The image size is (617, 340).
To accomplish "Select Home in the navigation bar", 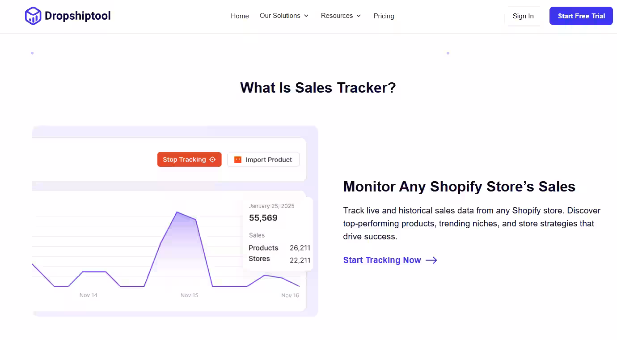I will pos(240,16).
